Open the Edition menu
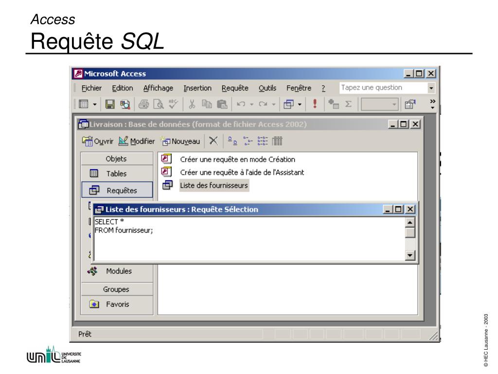Screen dimensions: 498x374 tap(122, 88)
